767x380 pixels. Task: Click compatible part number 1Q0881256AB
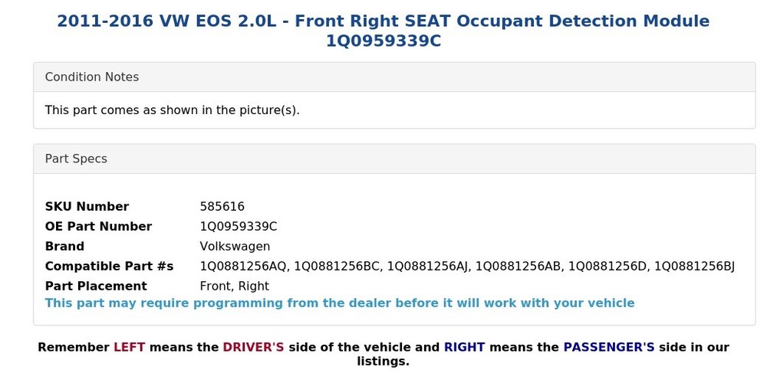click(518, 267)
